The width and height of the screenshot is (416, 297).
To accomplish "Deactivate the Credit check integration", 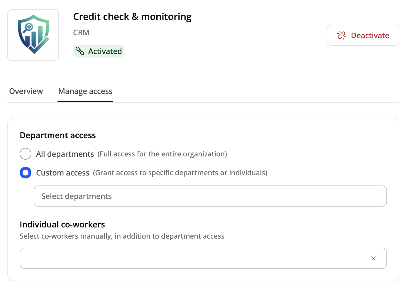I will [x=363, y=35].
